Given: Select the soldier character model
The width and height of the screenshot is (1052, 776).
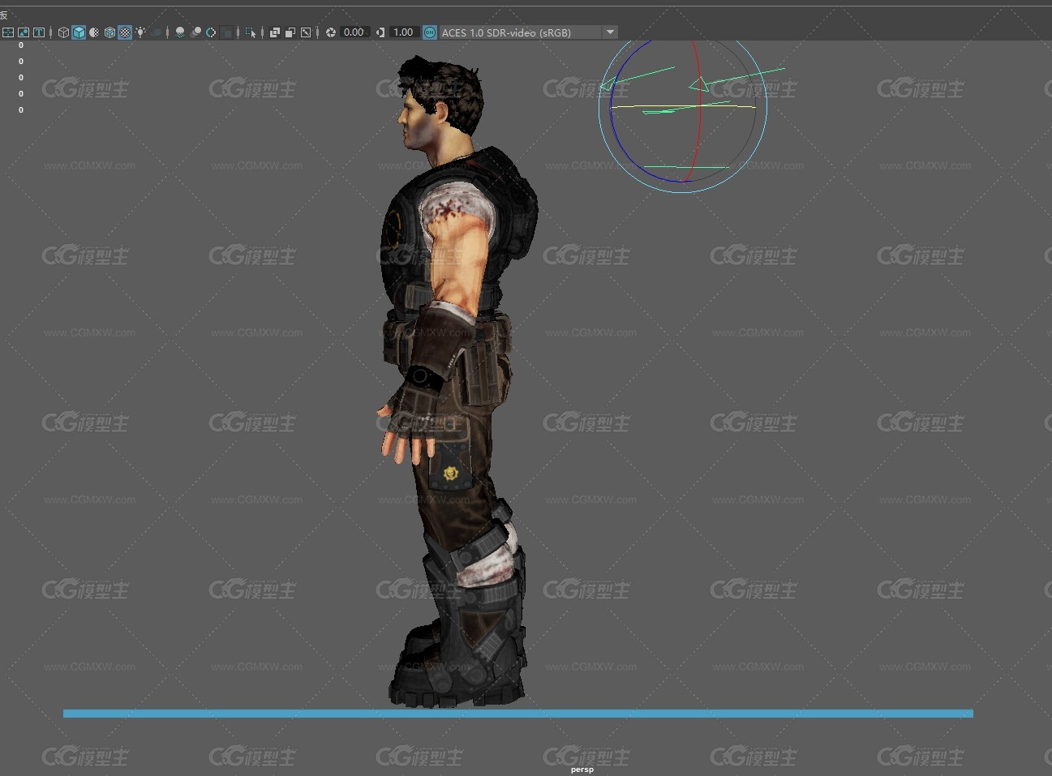Looking at the screenshot, I should 458,381.
